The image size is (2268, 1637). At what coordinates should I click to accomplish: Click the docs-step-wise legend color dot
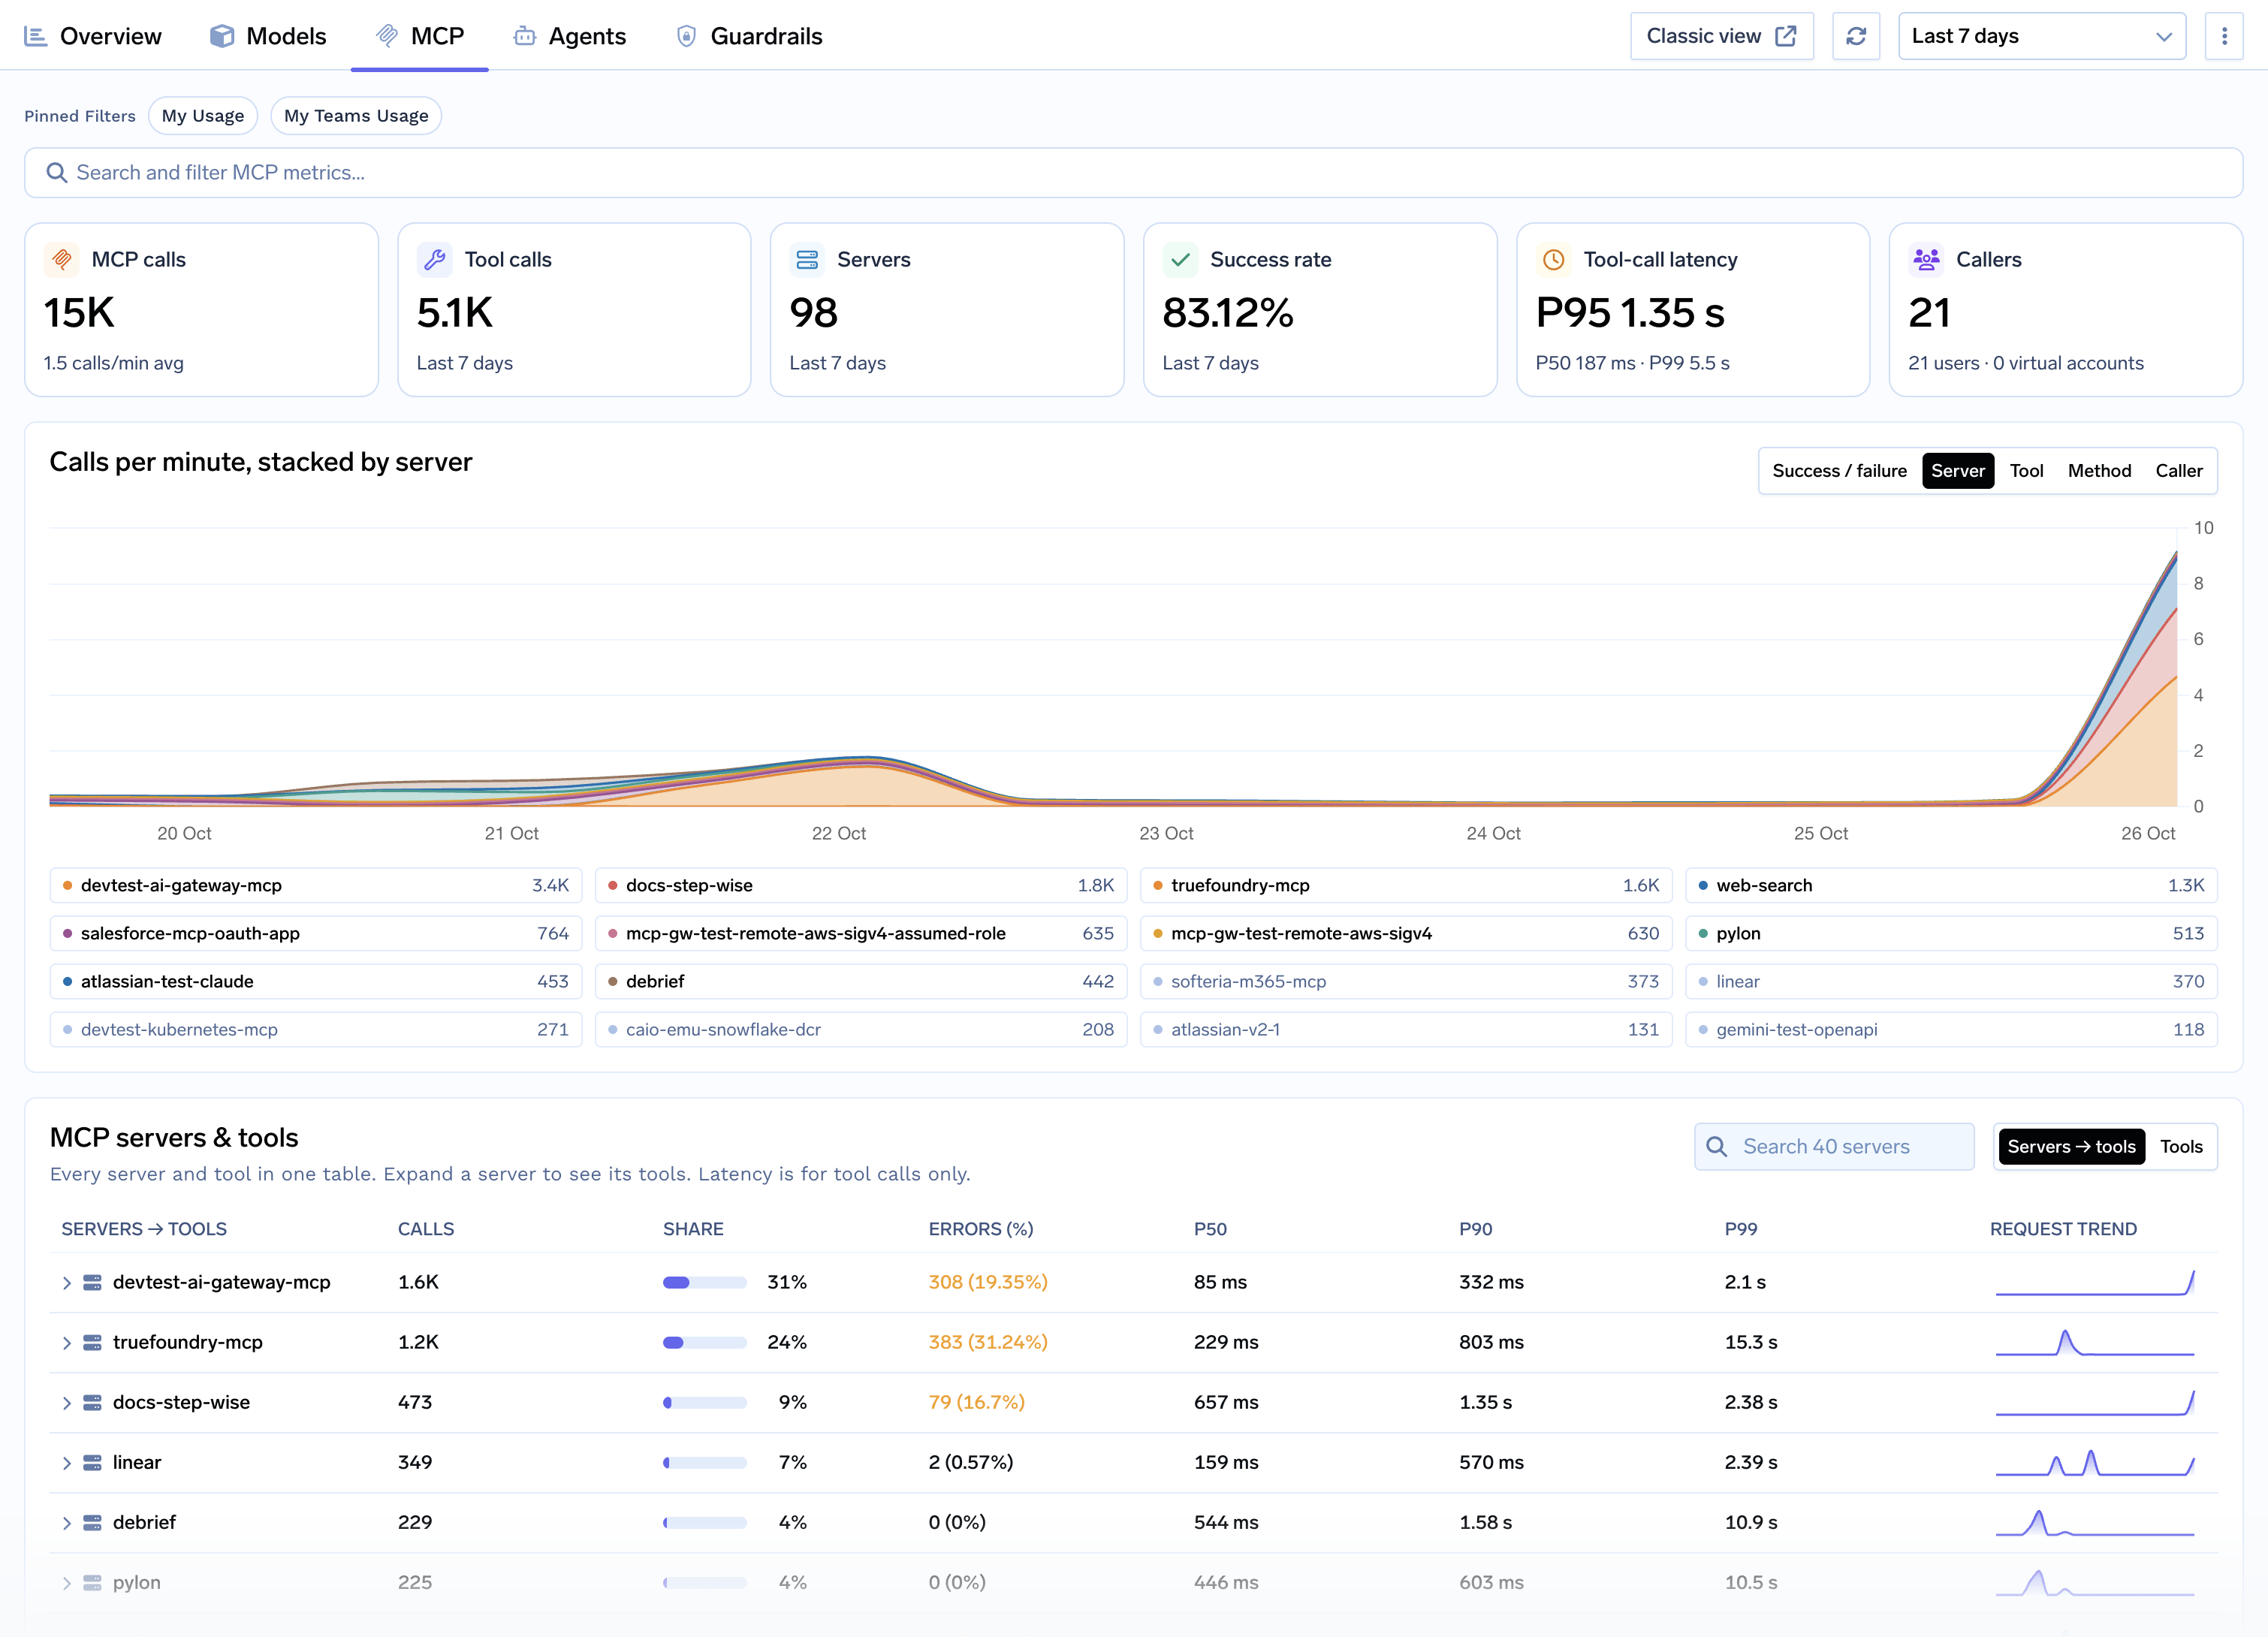coord(612,885)
